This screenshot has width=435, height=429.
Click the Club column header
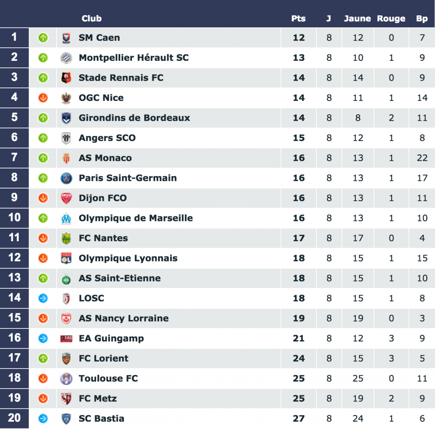pyautogui.click(x=92, y=18)
